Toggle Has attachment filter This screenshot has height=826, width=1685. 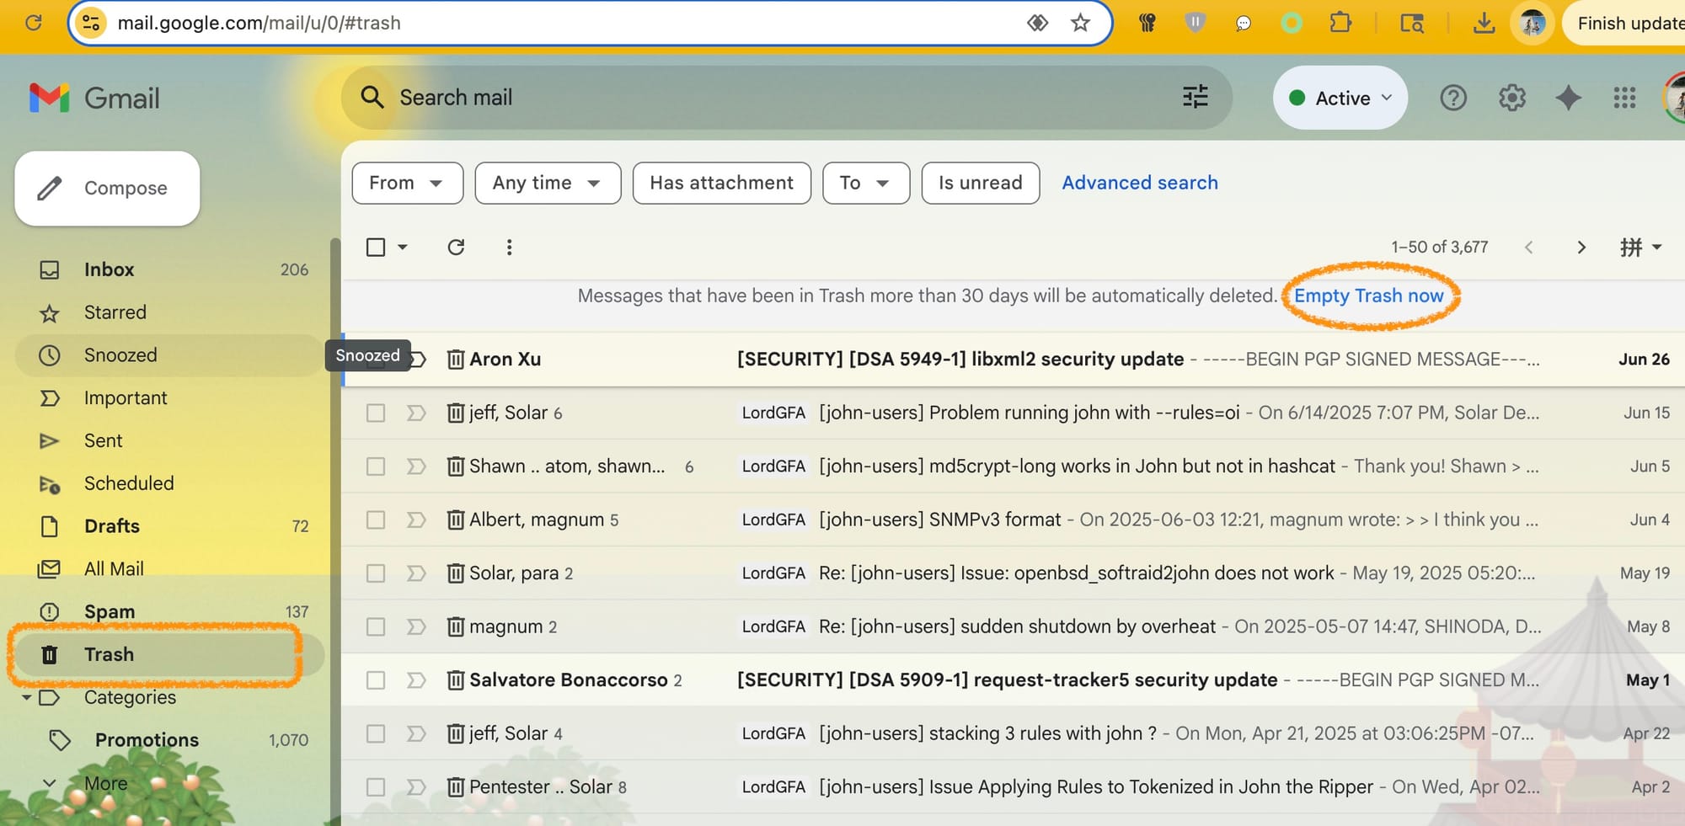[x=722, y=183]
